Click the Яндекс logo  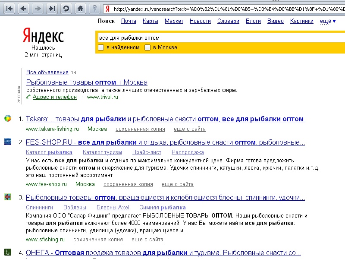pos(44,35)
